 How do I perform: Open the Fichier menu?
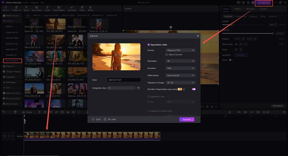pos(26,3)
